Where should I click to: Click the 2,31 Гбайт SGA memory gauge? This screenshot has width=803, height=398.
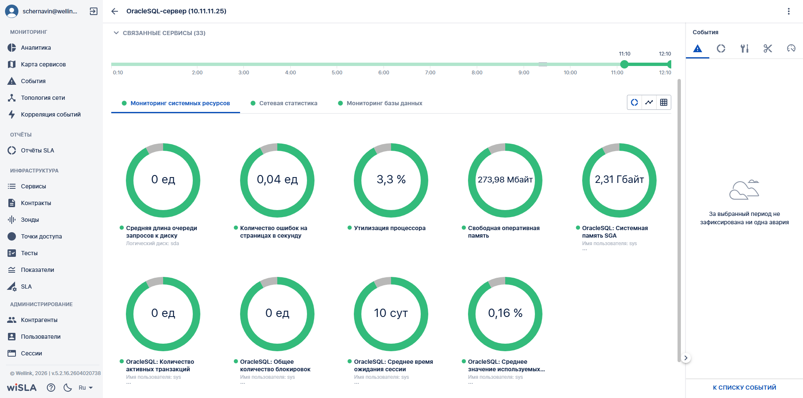[x=619, y=180]
